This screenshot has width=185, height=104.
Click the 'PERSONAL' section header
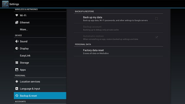point(20,76)
